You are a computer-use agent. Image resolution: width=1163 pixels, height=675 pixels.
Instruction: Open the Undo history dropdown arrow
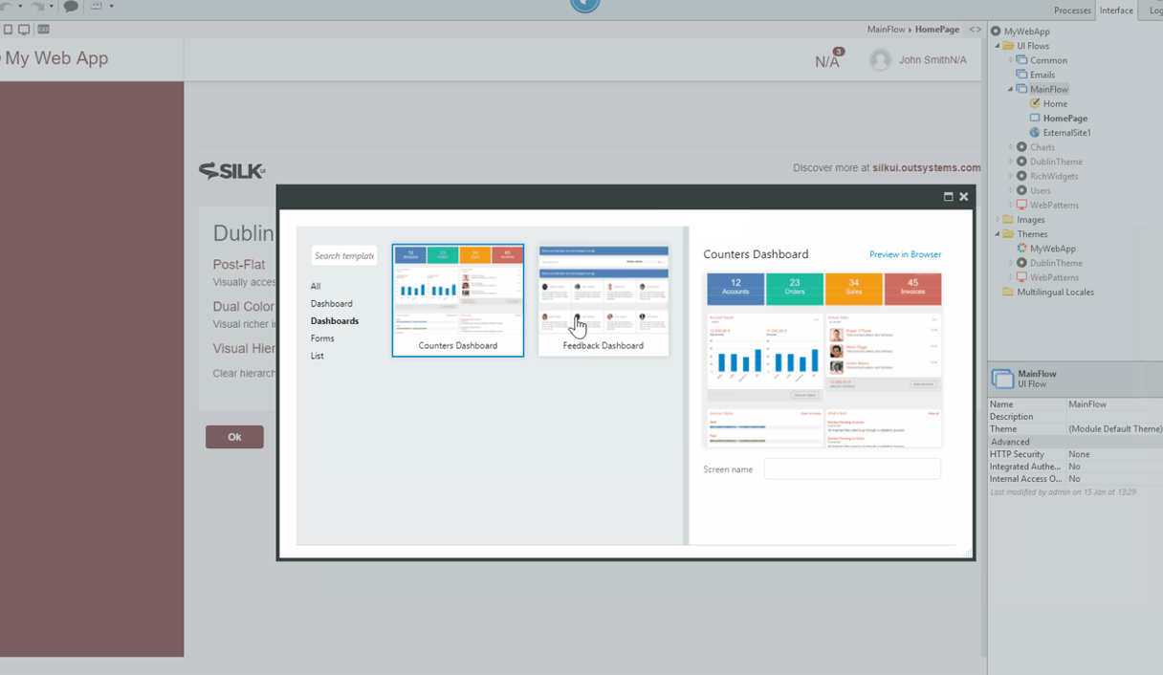tap(20, 6)
